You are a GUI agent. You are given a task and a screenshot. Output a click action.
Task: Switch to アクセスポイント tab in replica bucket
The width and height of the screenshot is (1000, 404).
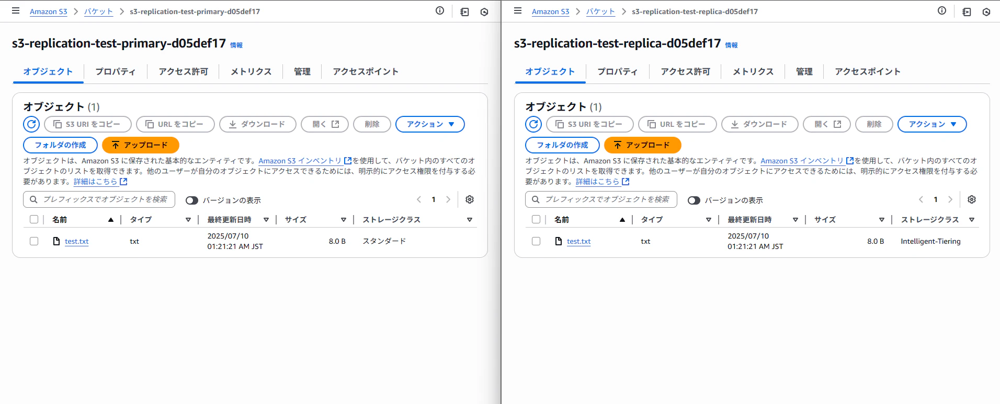pos(867,72)
